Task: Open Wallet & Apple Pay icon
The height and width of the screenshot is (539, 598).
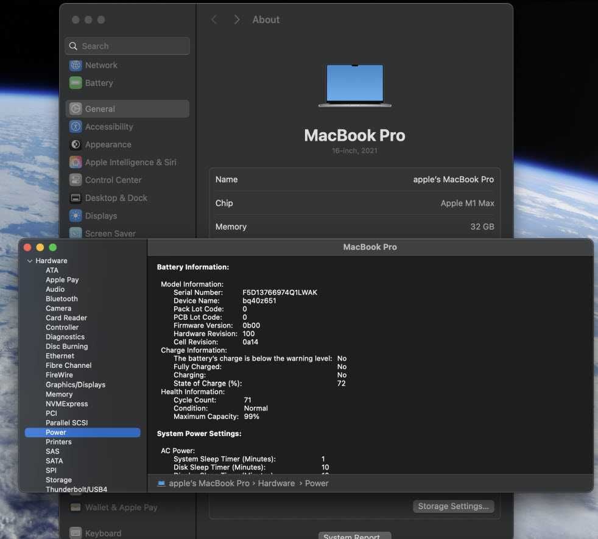Action: click(x=76, y=507)
